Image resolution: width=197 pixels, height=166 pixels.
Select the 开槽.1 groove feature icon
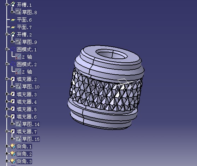(x=13, y=5)
